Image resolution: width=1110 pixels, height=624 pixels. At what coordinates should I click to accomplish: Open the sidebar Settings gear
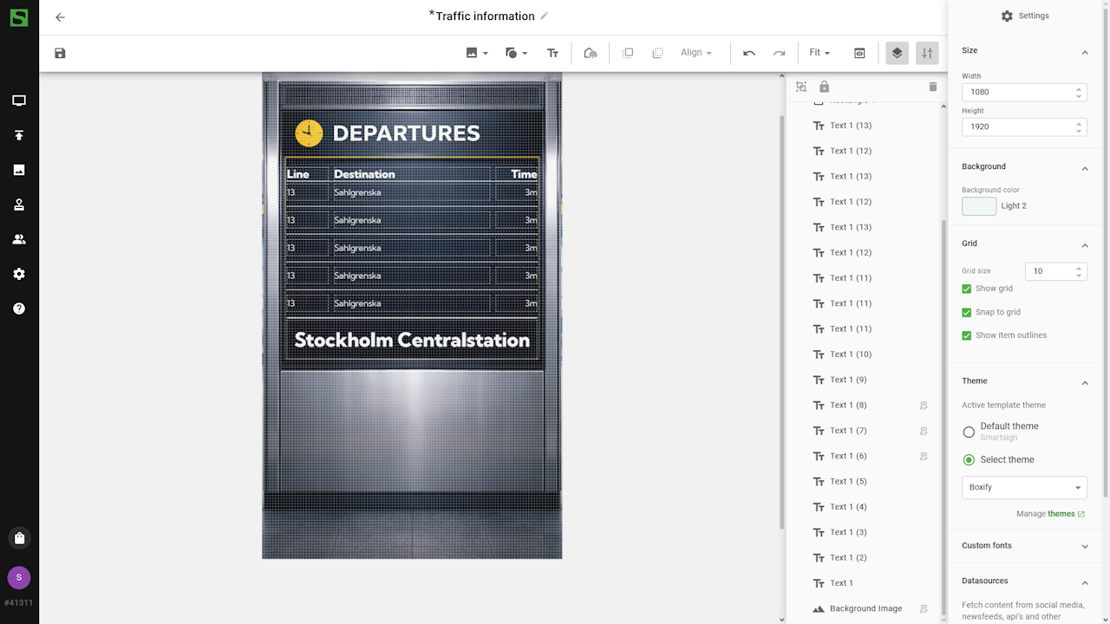(19, 274)
